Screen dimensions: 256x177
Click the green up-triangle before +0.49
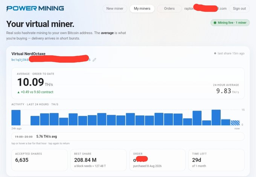(x=18, y=92)
